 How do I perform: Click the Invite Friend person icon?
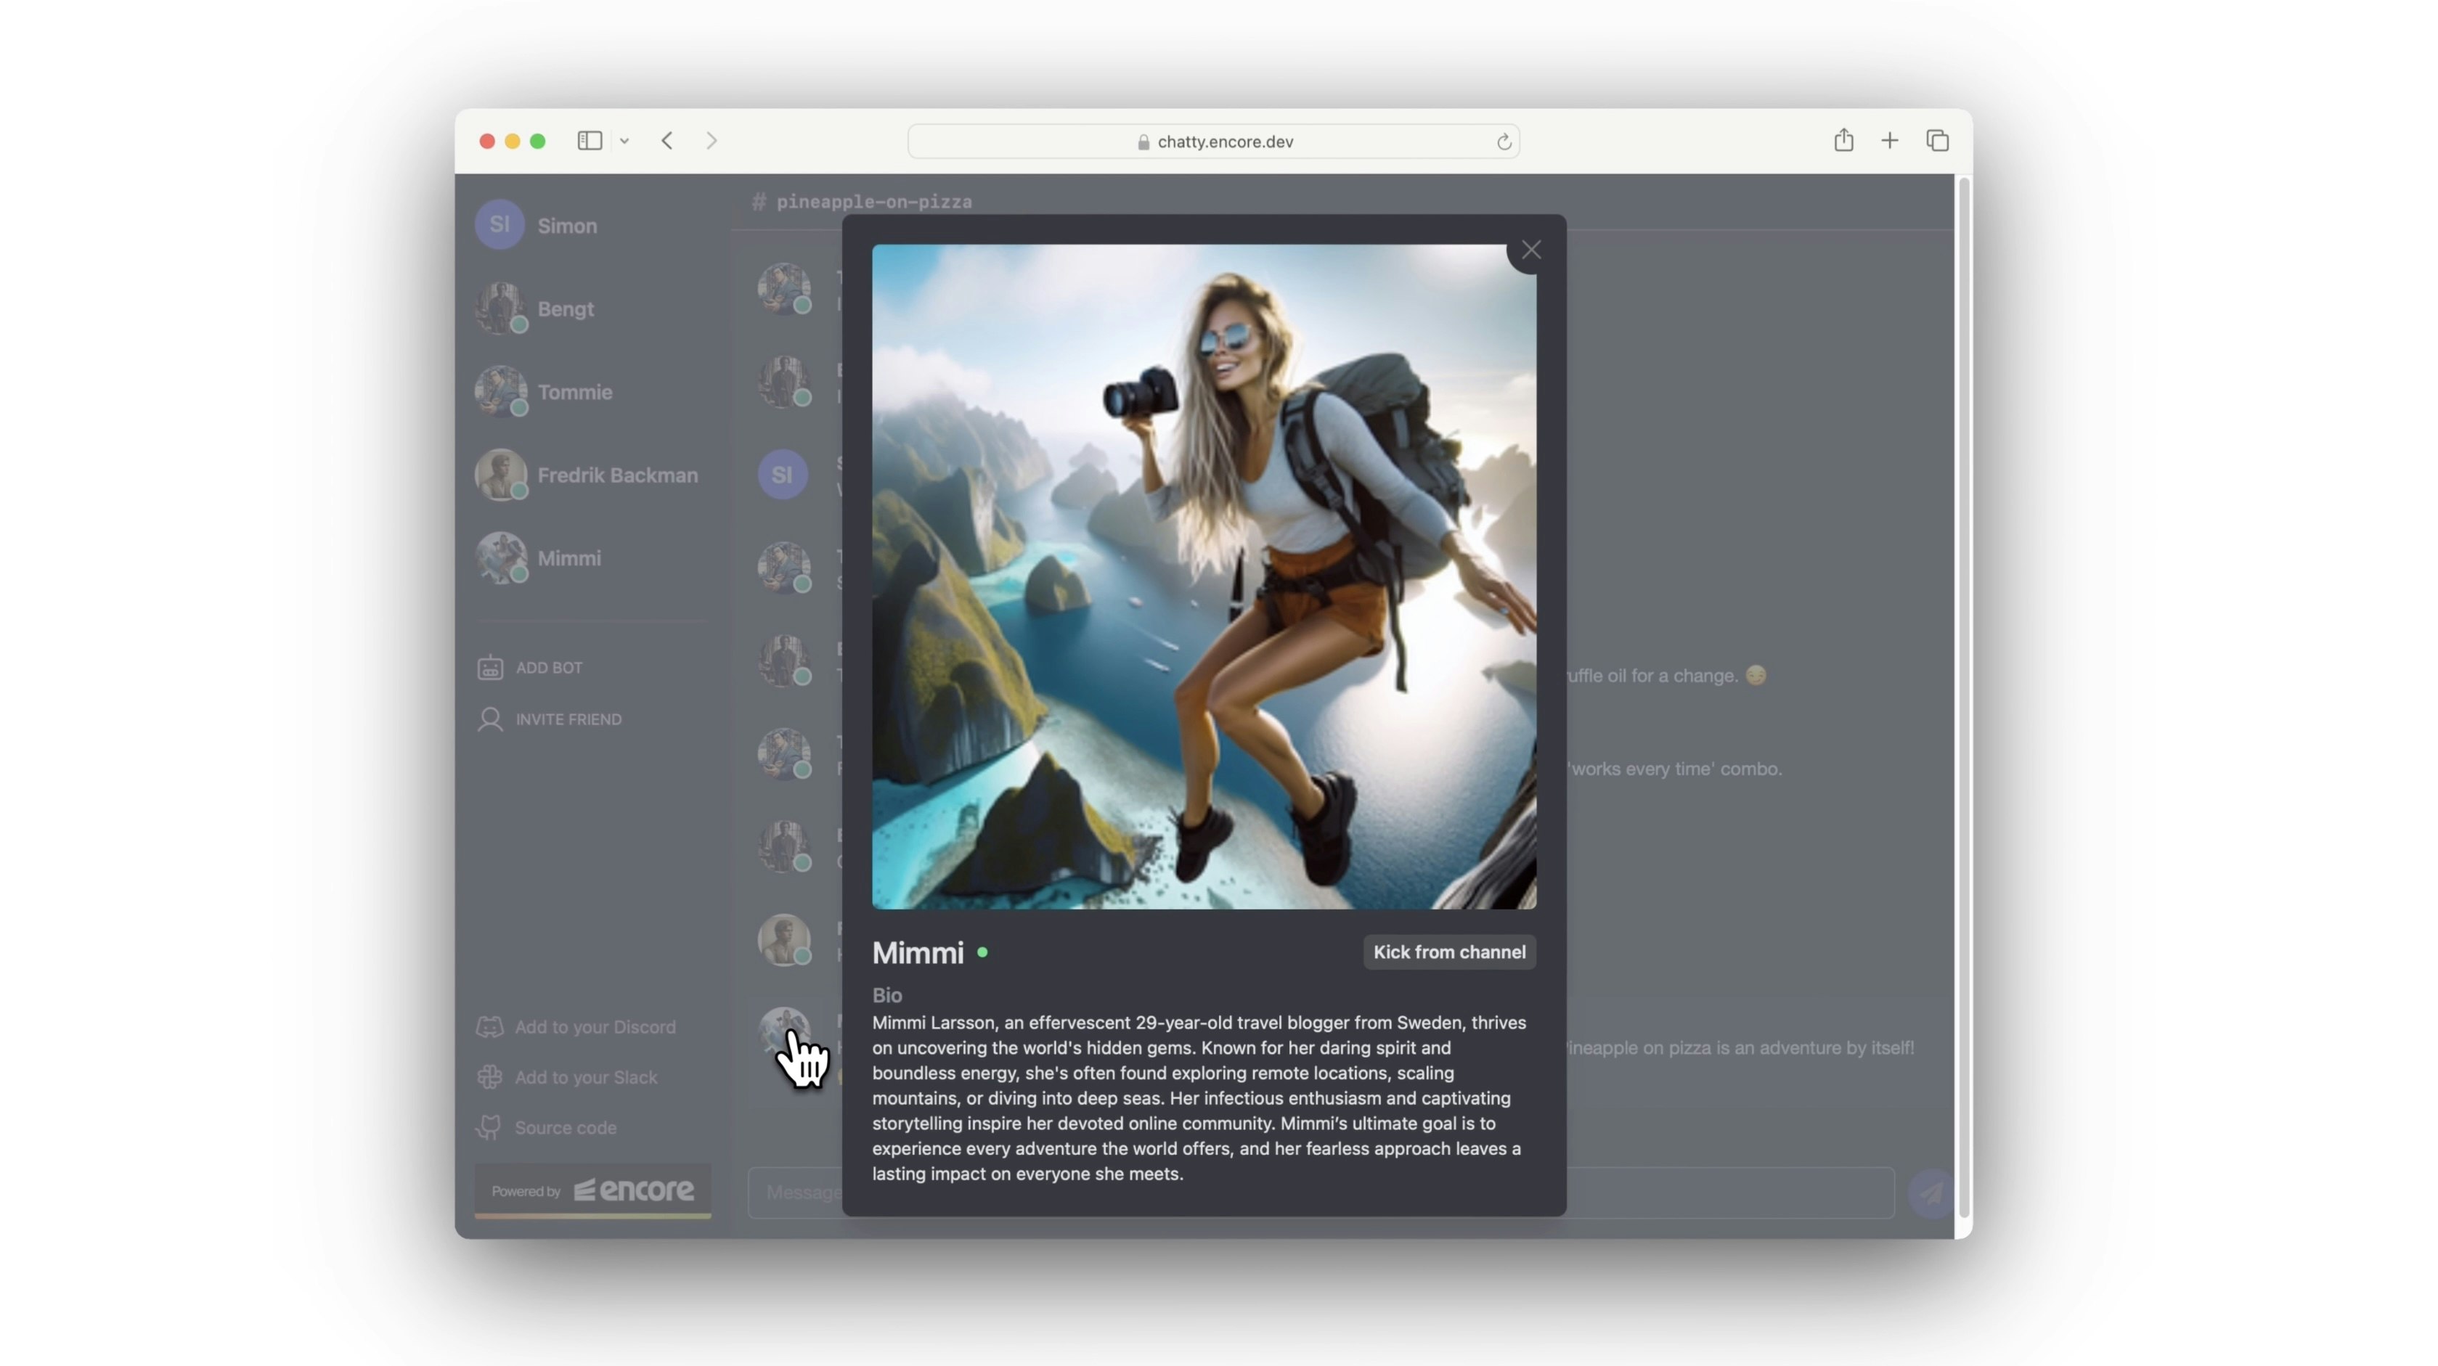[489, 719]
